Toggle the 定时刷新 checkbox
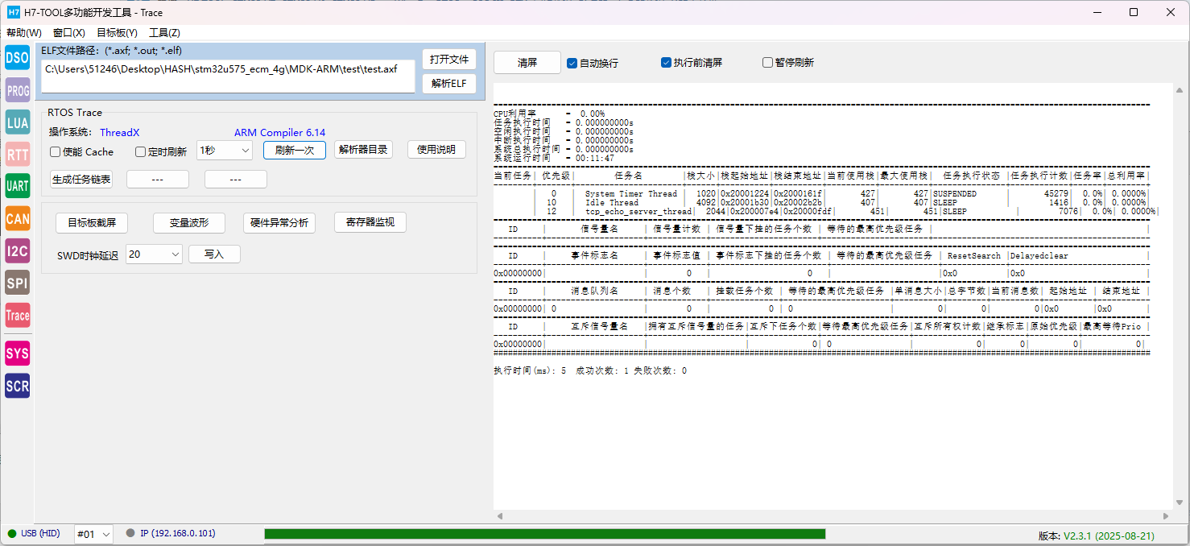This screenshot has width=1190, height=546. (x=141, y=152)
